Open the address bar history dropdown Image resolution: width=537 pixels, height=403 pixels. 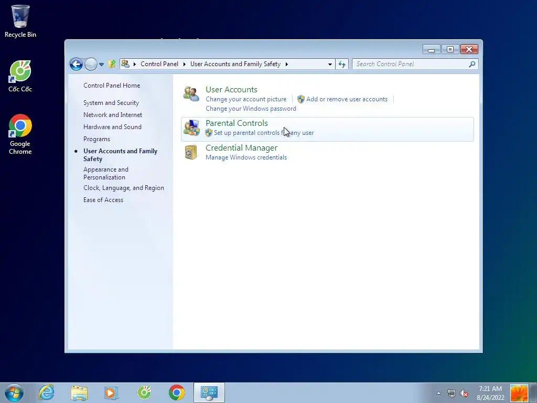330,64
